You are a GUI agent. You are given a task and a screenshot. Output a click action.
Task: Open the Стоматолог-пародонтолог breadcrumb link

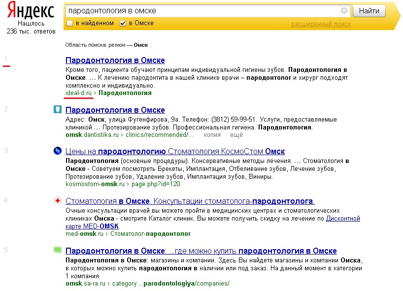[x=151, y=234]
